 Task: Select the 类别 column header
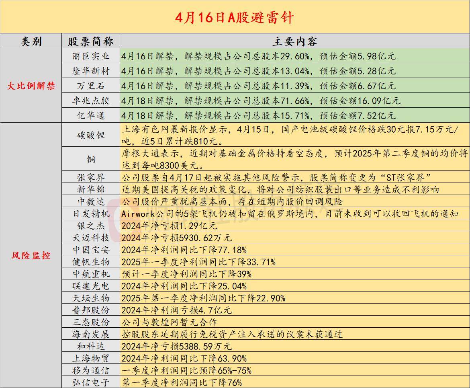[31, 41]
